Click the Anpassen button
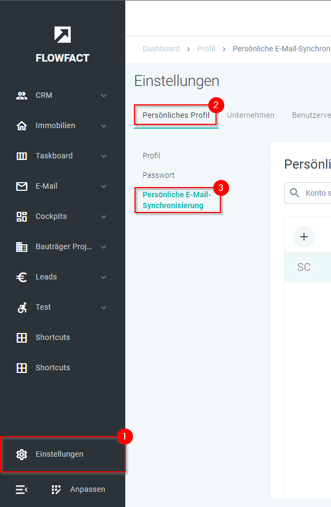Viewport: 331px width, 507px height. (x=79, y=490)
